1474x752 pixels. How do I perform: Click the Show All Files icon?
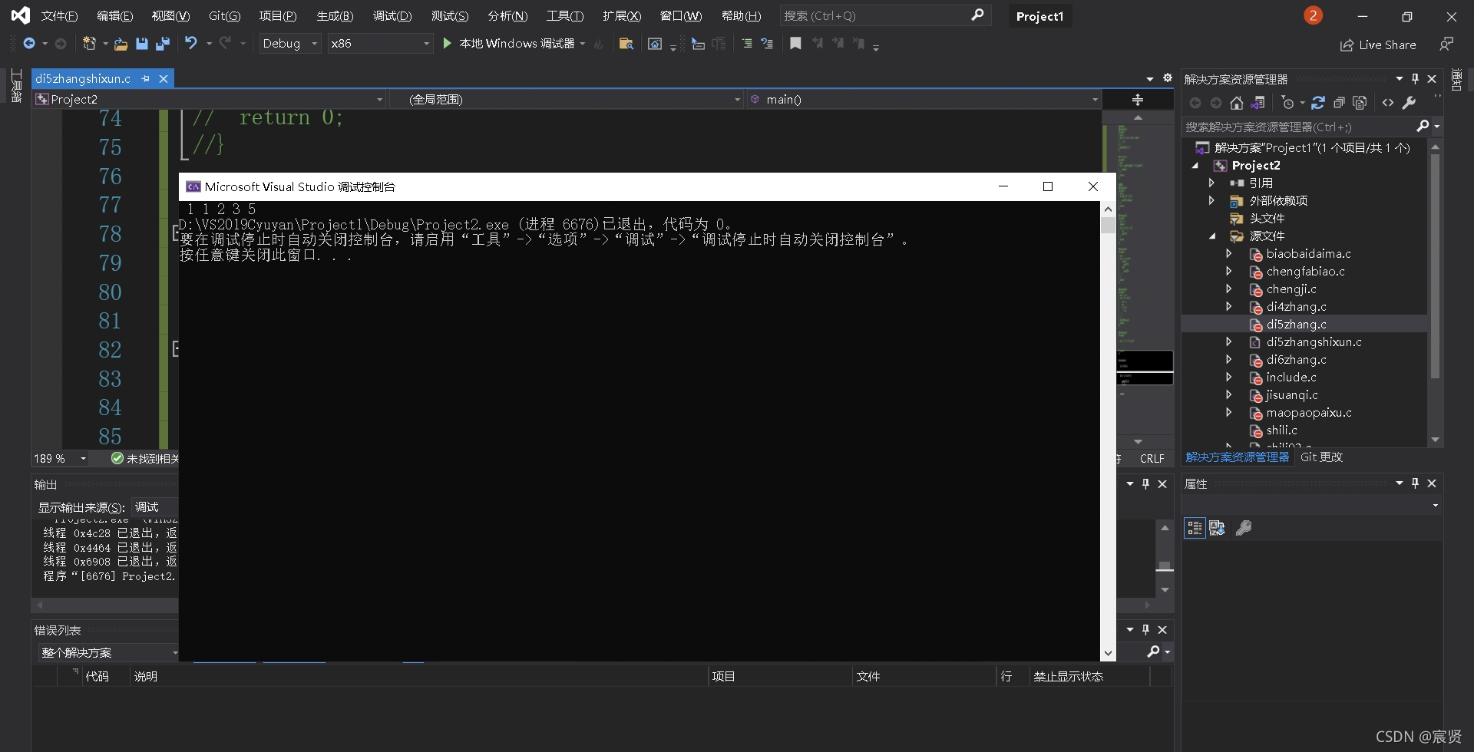pyautogui.click(x=1360, y=103)
